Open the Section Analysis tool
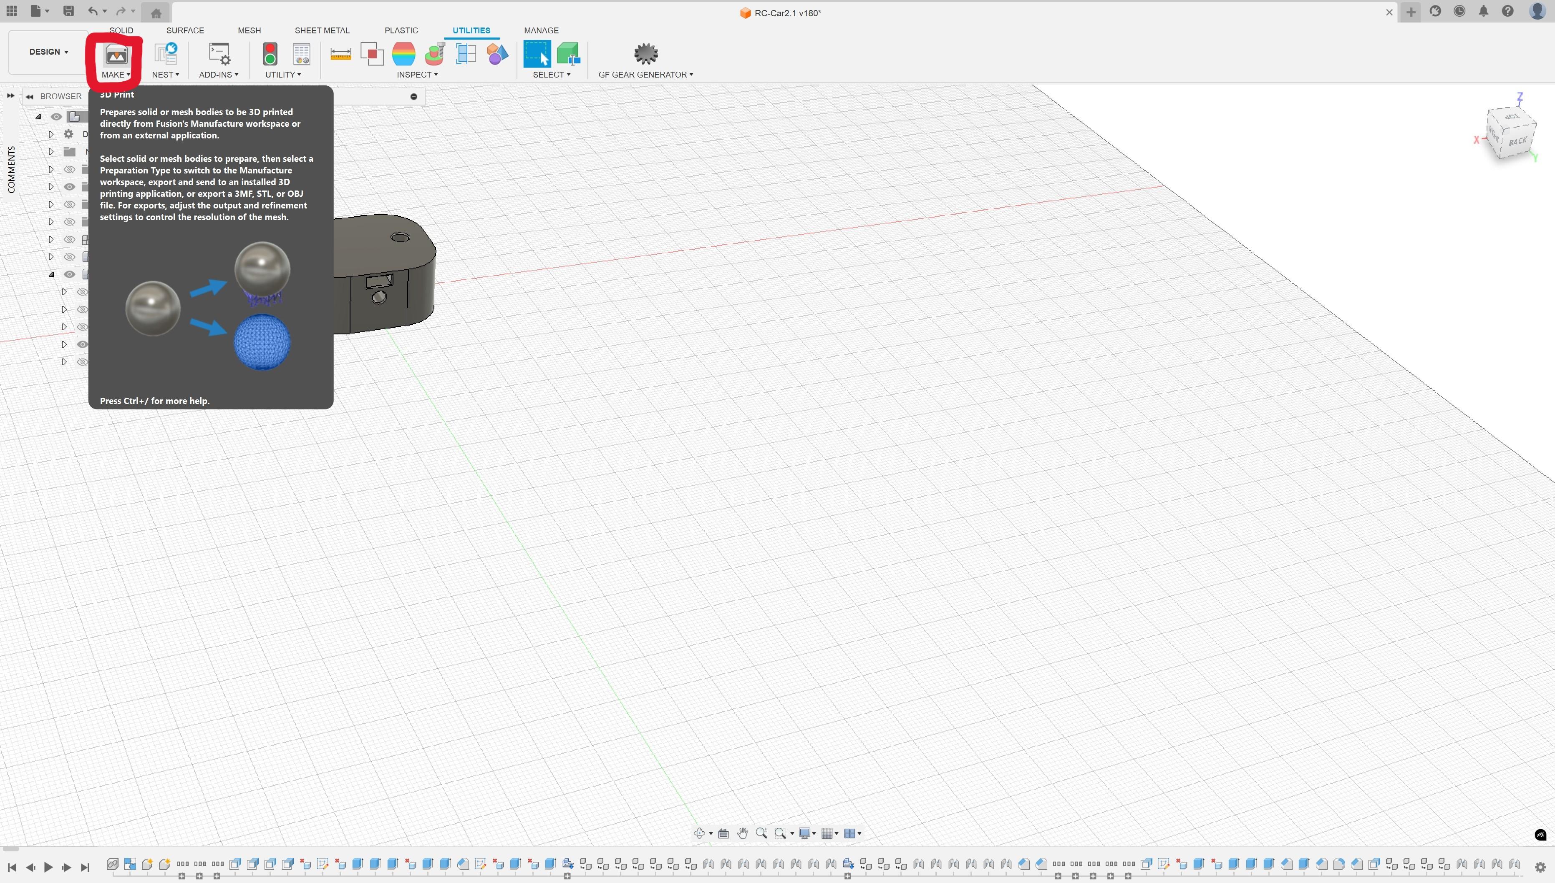Image resolution: width=1555 pixels, height=883 pixels. click(466, 54)
